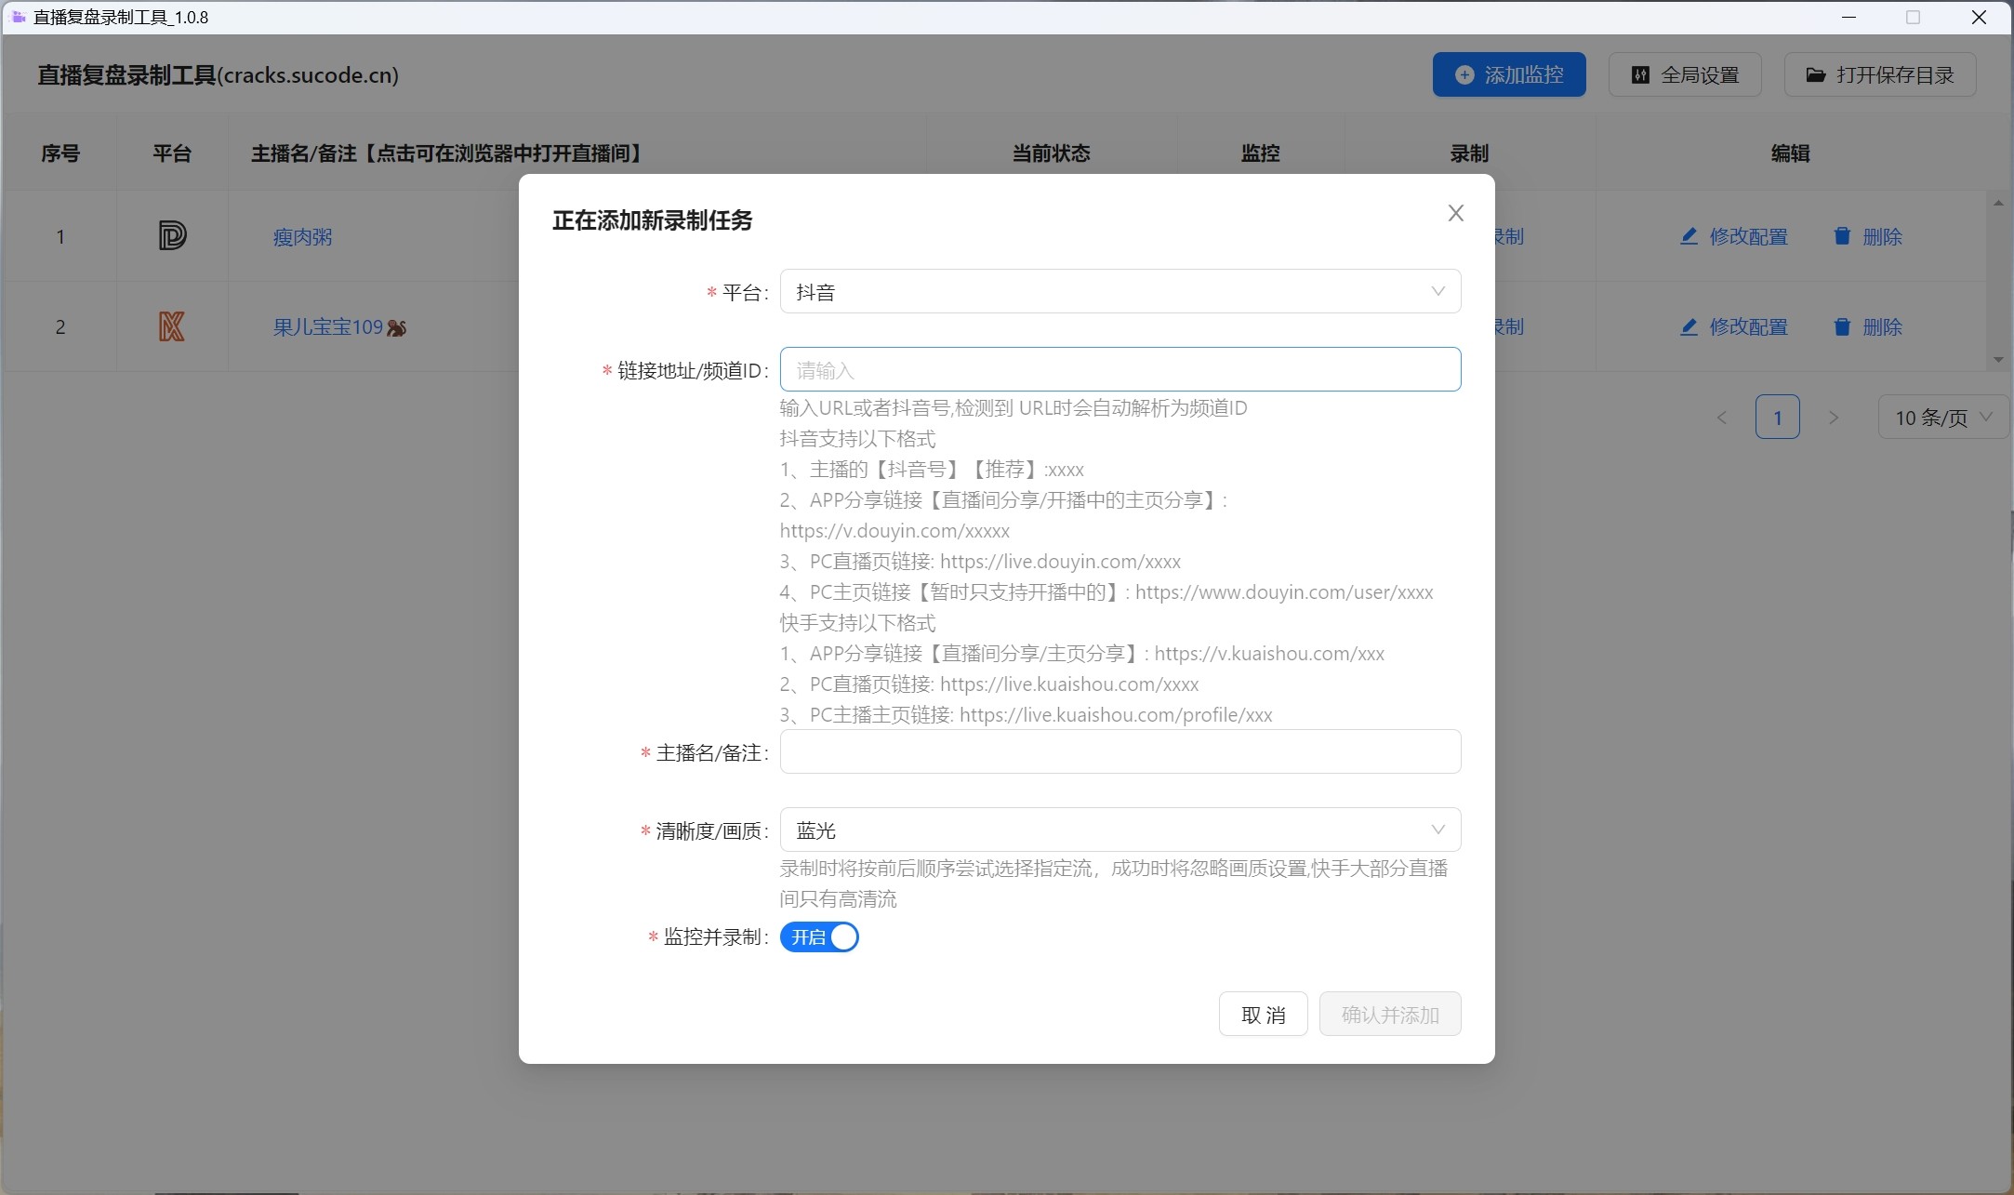Expand the 清晰度/画质 dropdown showing 蓝光

[1120, 830]
